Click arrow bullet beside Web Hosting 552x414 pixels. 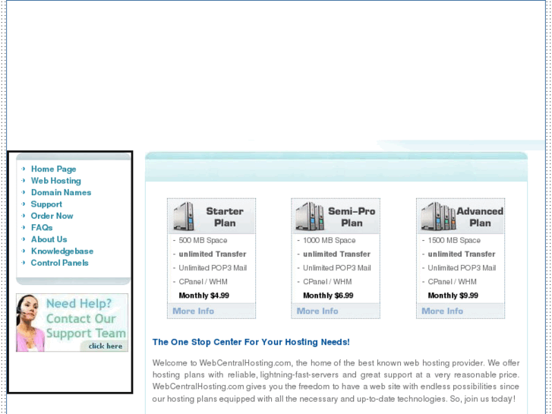click(x=24, y=180)
